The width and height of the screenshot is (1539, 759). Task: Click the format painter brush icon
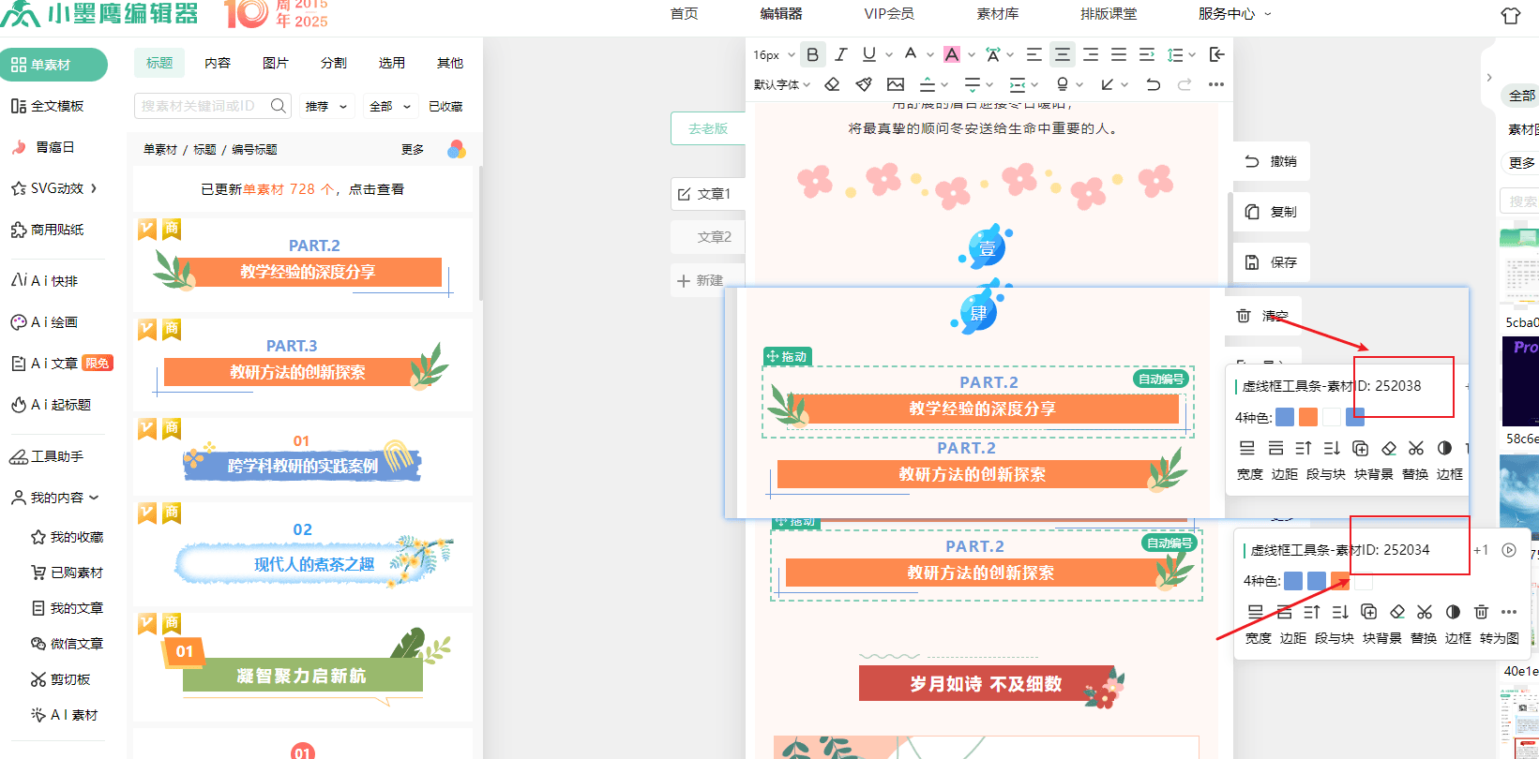(864, 84)
